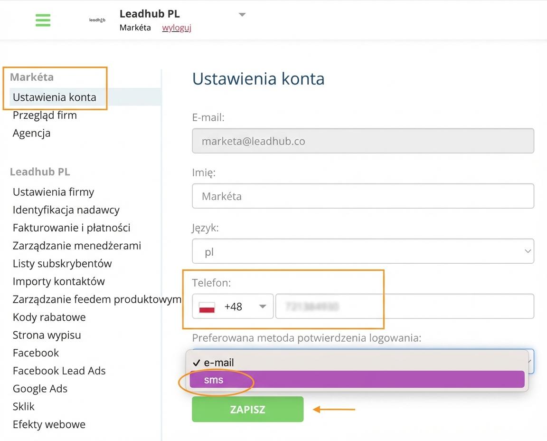Open the Facebook settings link
Viewport: 547px width, 441px height.
36,353
